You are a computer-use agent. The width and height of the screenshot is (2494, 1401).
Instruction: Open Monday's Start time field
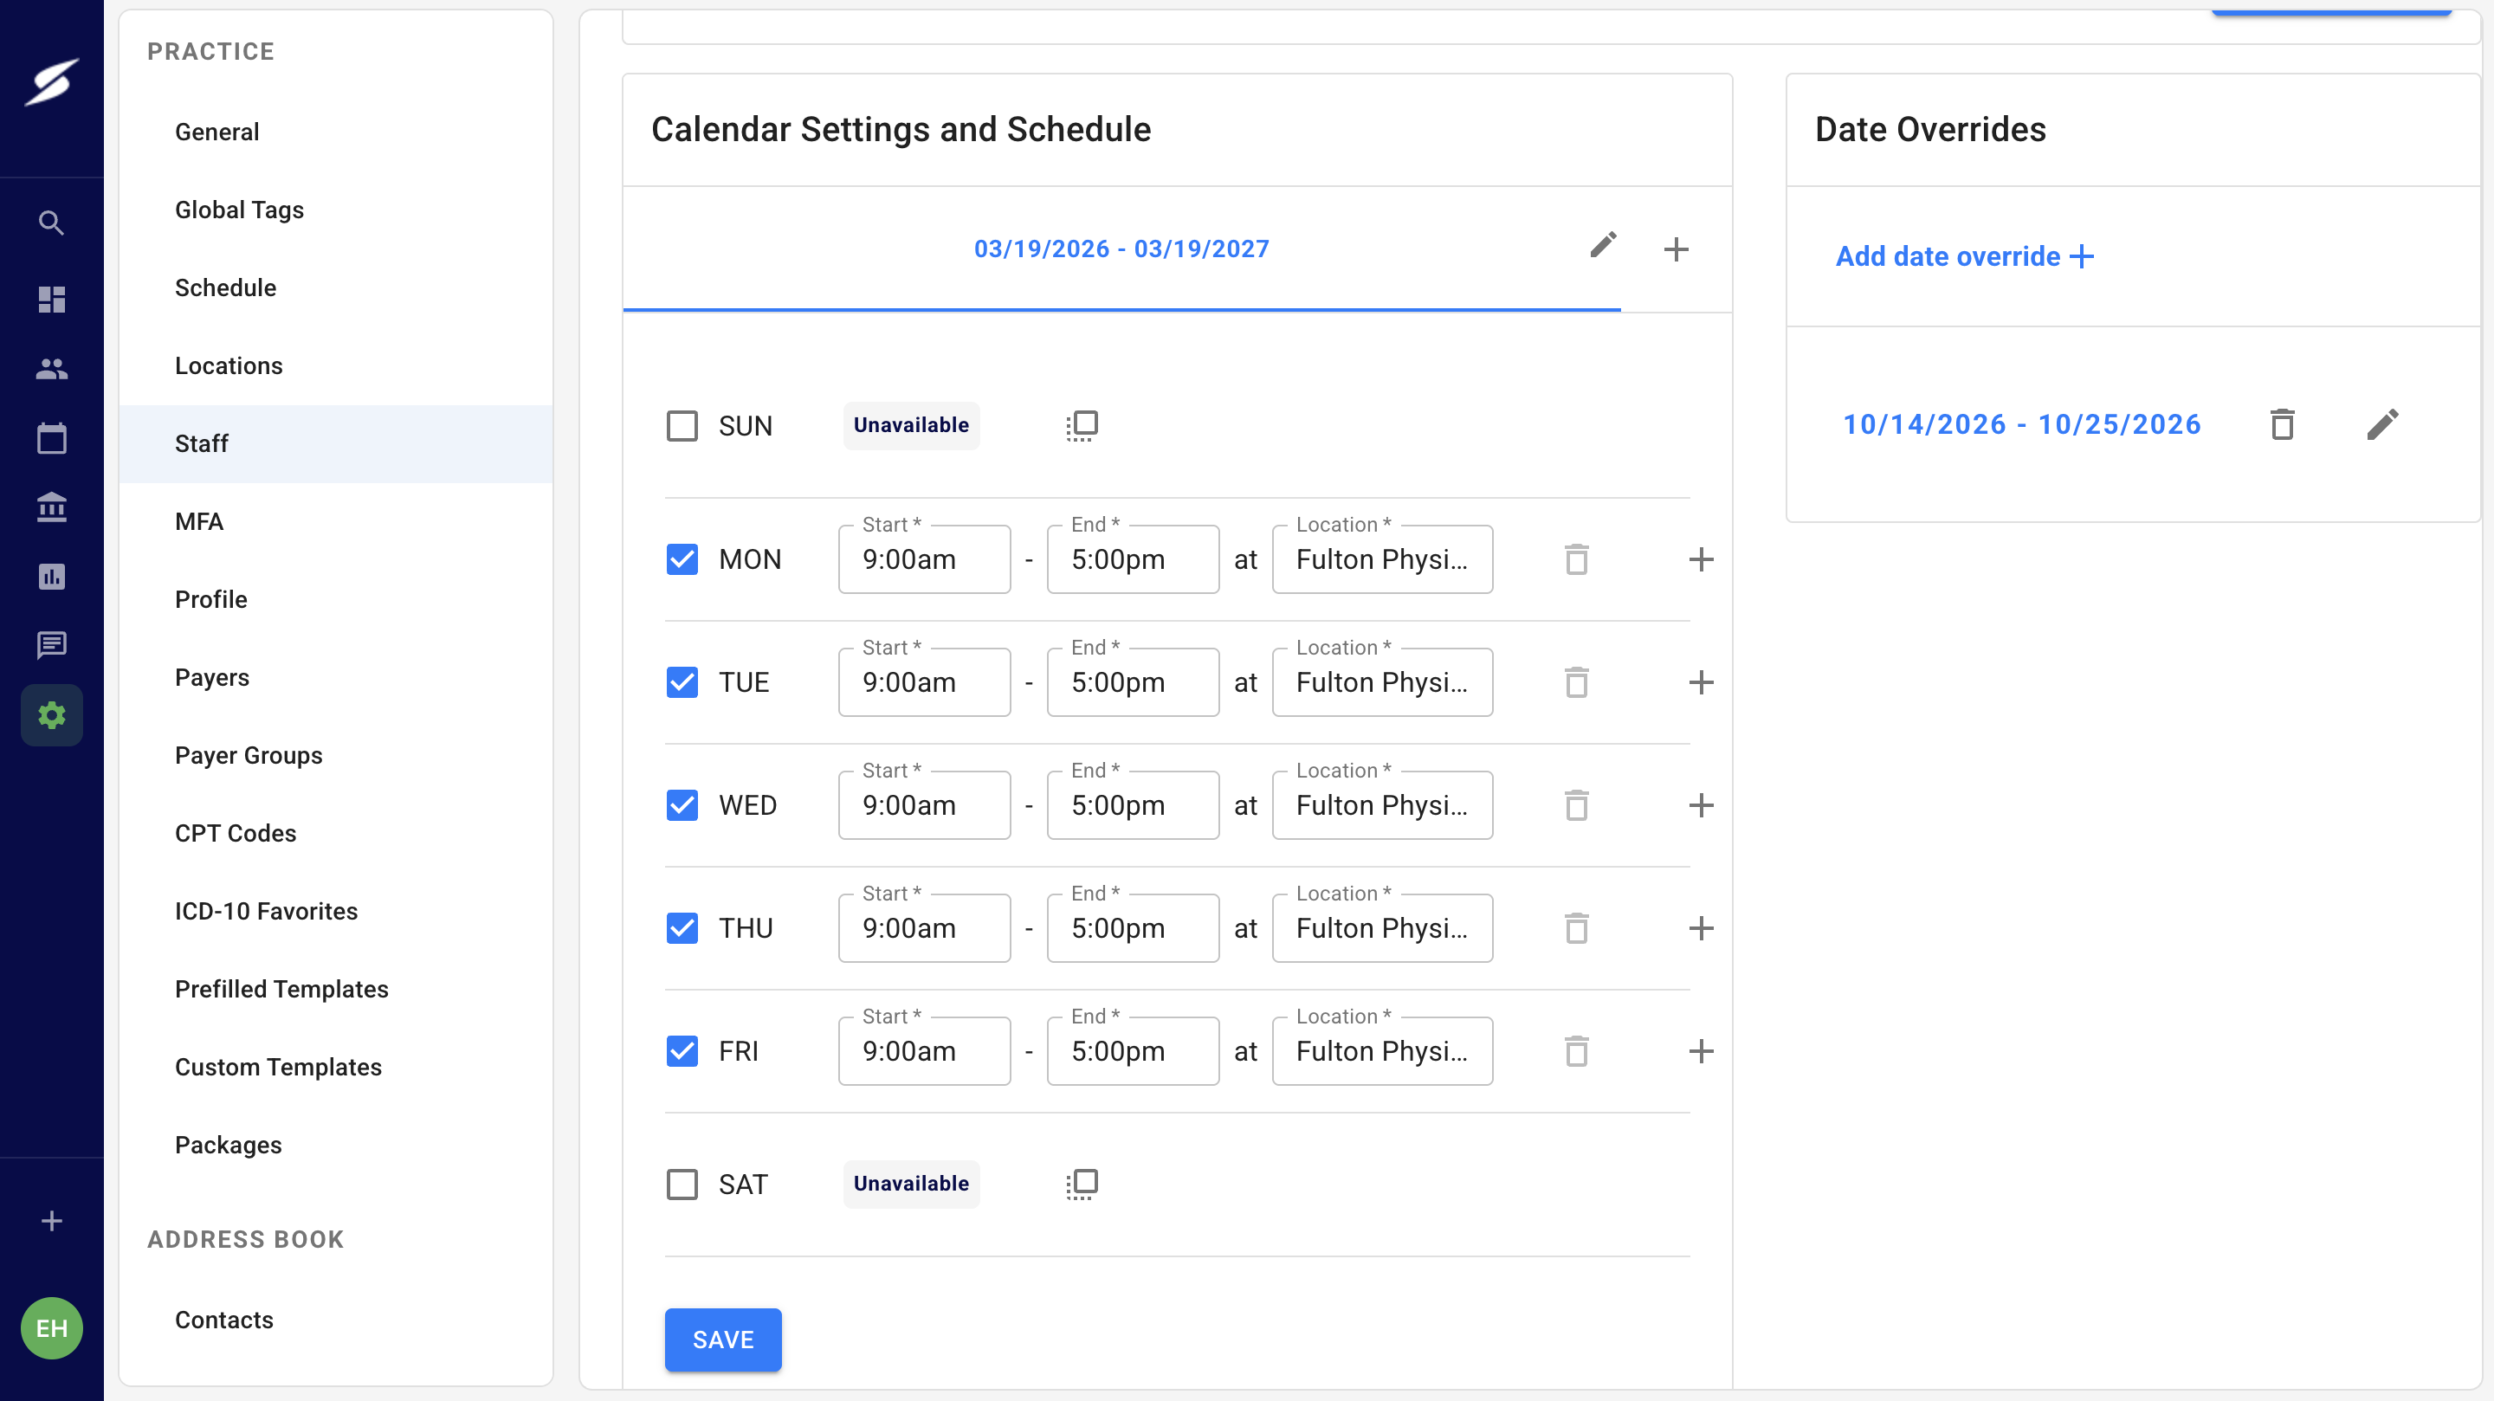[x=924, y=558]
